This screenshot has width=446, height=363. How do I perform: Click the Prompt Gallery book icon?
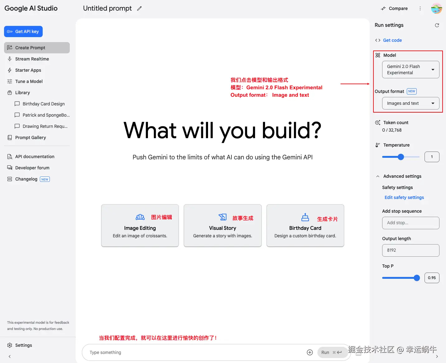click(10, 138)
